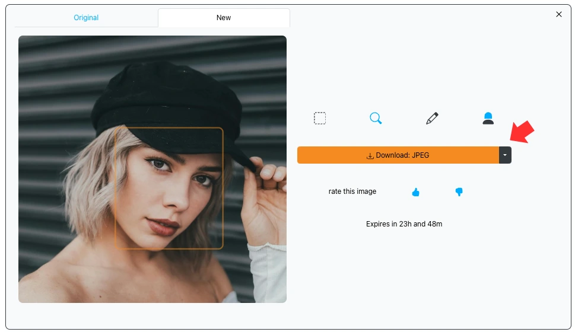Rate the image with thumbs up

coord(415,192)
